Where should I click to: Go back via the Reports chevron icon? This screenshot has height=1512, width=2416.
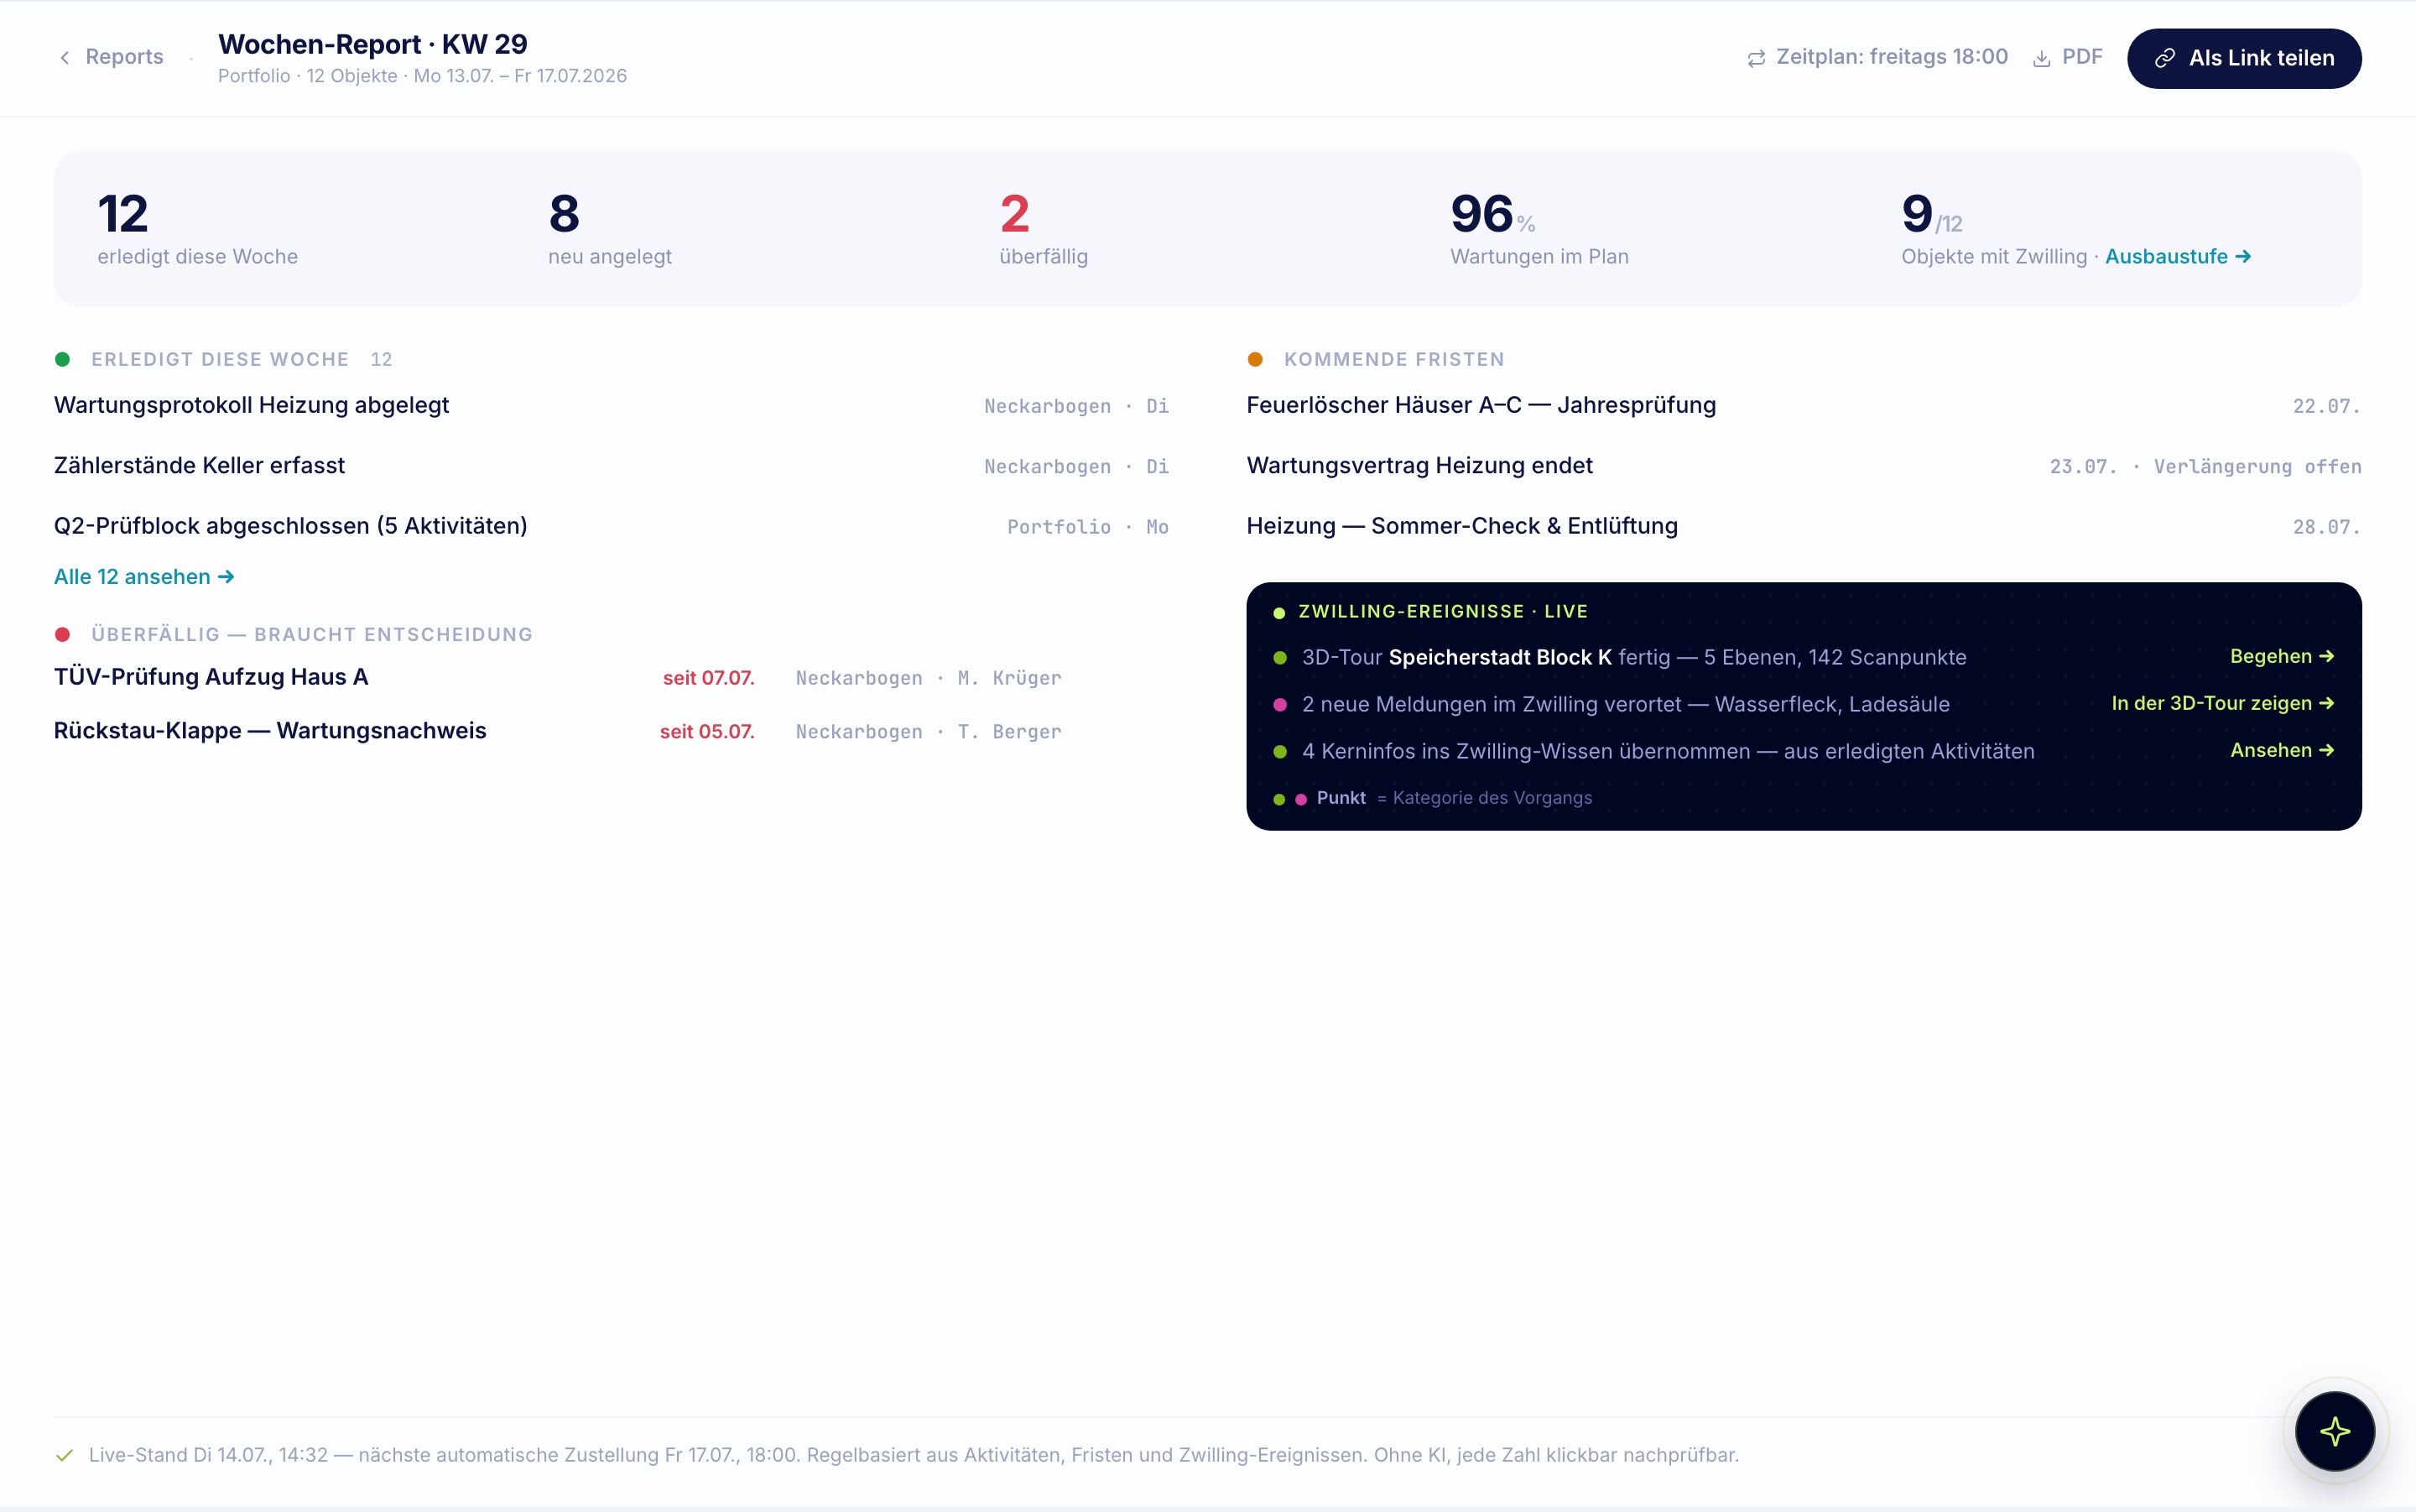pos(65,58)
